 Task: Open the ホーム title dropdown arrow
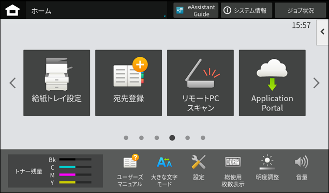point(165,16)
